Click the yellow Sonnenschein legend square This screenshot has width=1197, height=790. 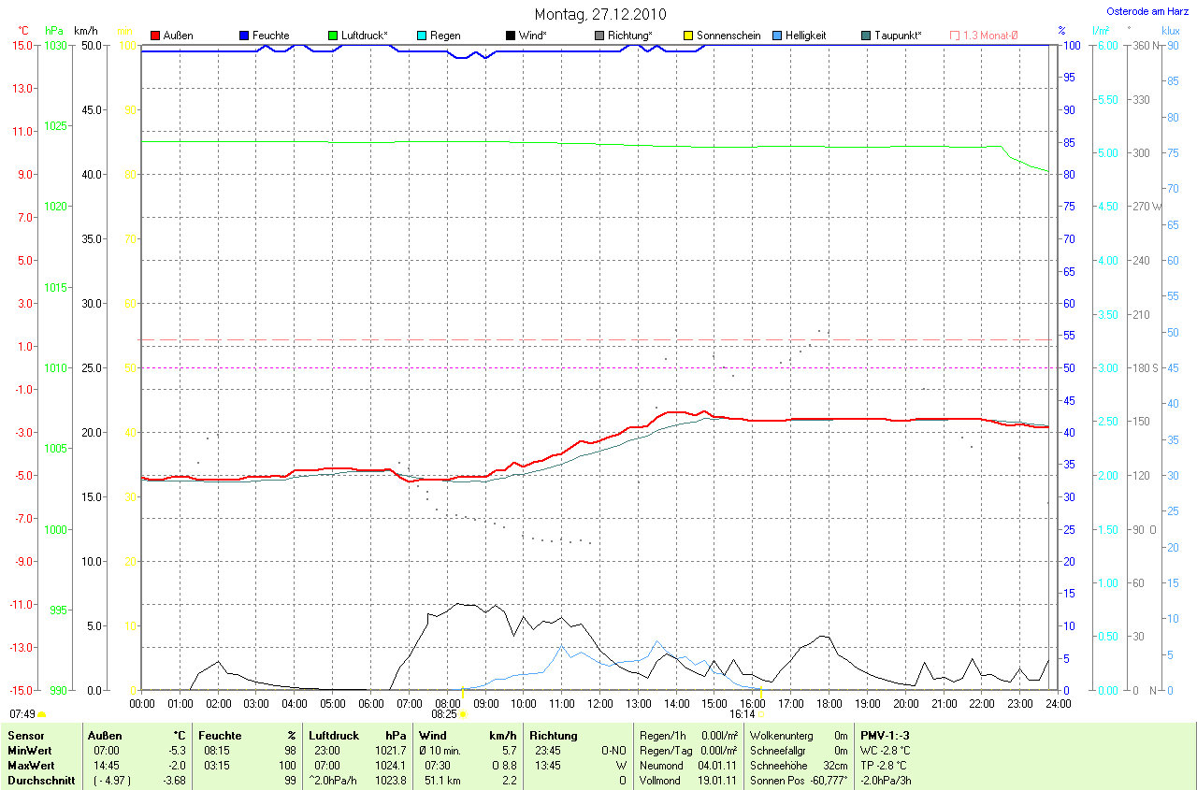click(688, 36)
